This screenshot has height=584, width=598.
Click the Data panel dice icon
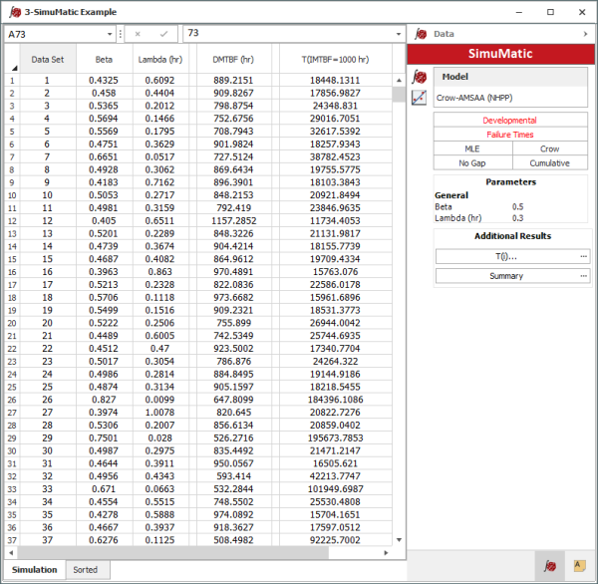(x=421, y=33)
